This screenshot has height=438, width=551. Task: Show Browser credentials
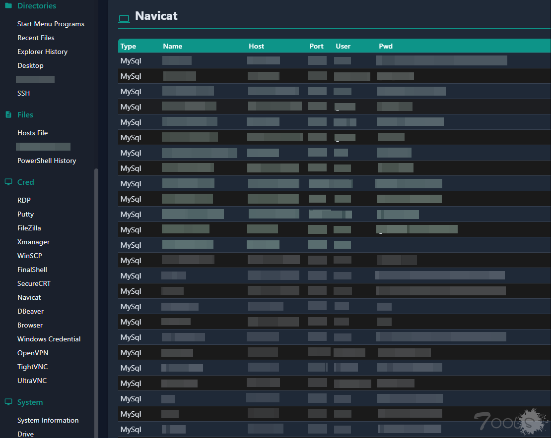(30, 325)
